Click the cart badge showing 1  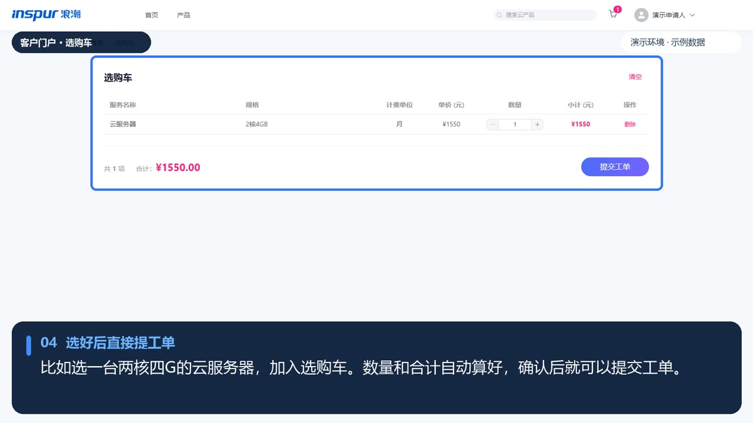(x=618, y=9)
